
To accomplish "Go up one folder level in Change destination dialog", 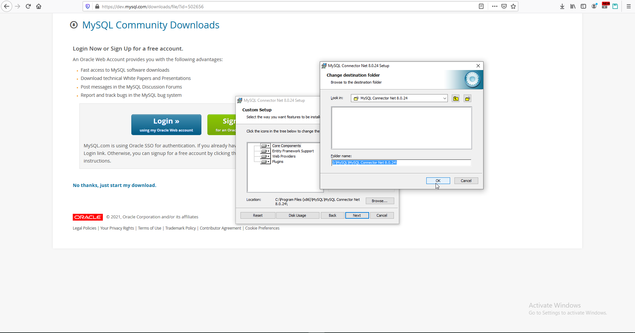I will tap(456, 98).
